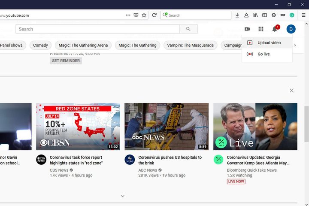The image size is (309, 206).
Task: Open the Firefox Library icon
Action: 255,15
